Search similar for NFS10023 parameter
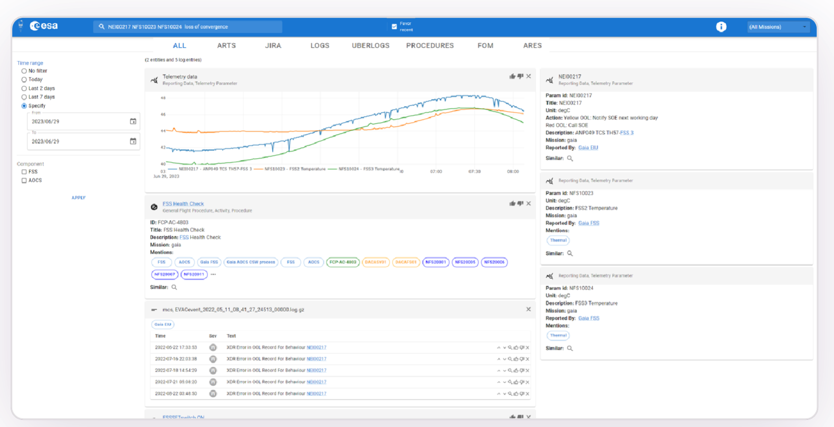 pyautogui.click(x=570, y=253)
